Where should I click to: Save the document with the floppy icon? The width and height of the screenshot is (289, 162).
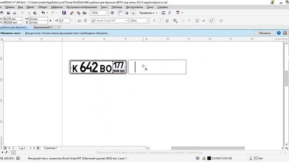pos(8,13)
